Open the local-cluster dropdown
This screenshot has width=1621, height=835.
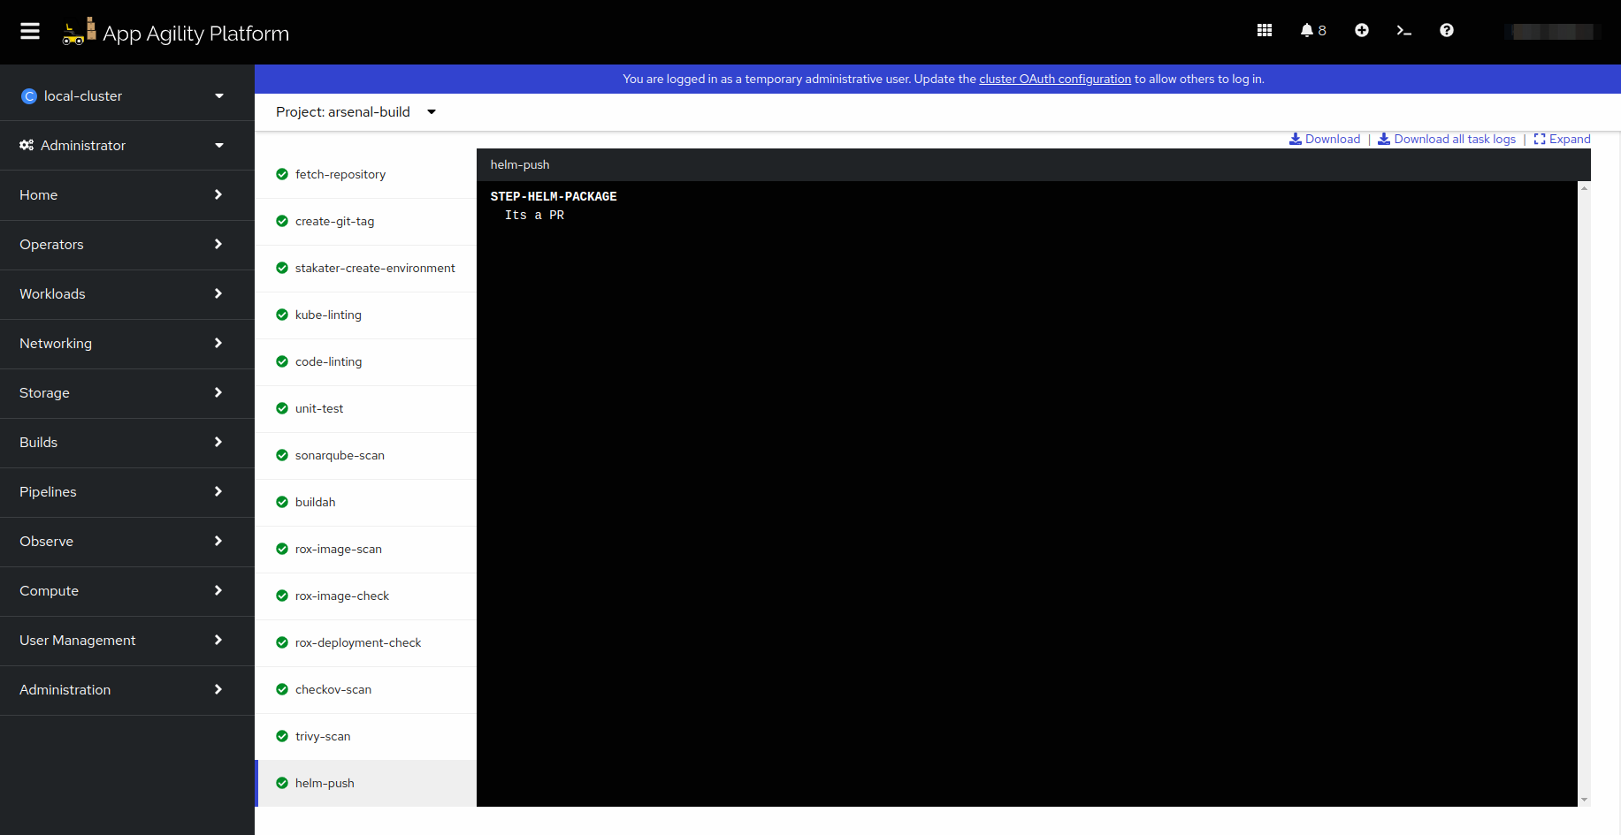124,96
